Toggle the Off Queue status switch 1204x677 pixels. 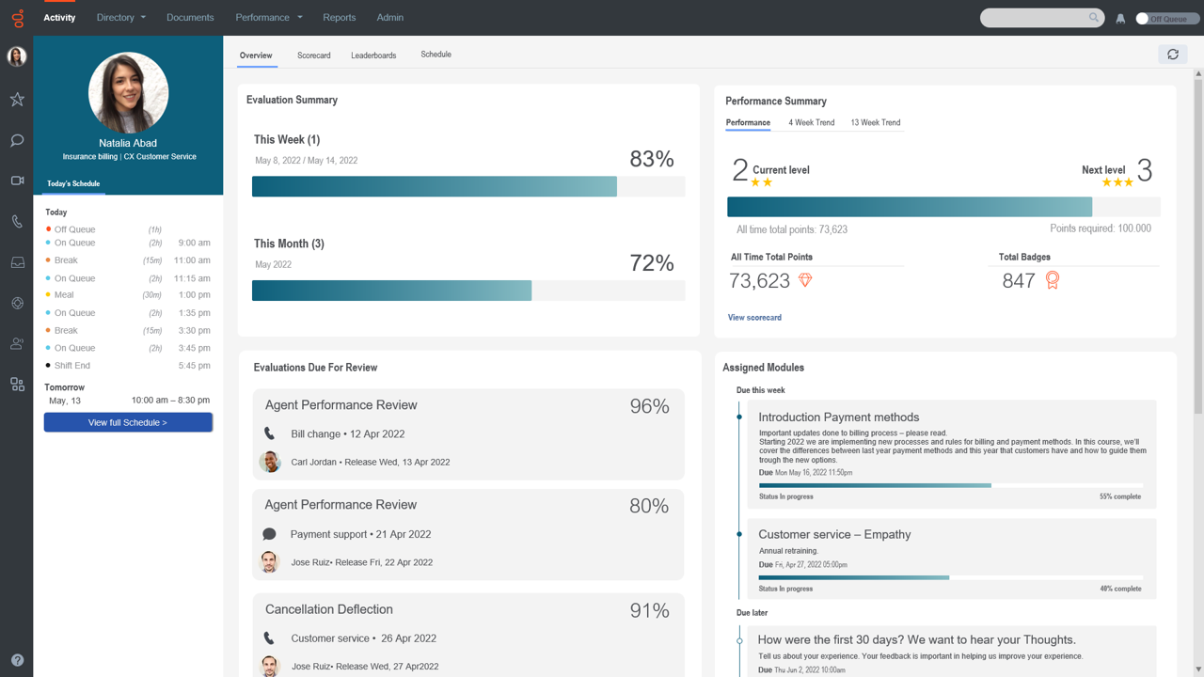tap(1144, 18)
